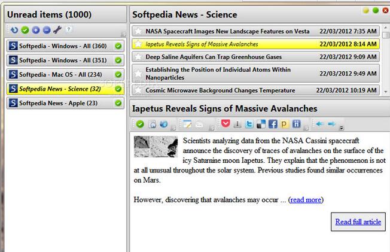This screenshot has height=252, width=390.
Task: Follow the read more link
Action: pyautogui.click(x=306, y=200)
